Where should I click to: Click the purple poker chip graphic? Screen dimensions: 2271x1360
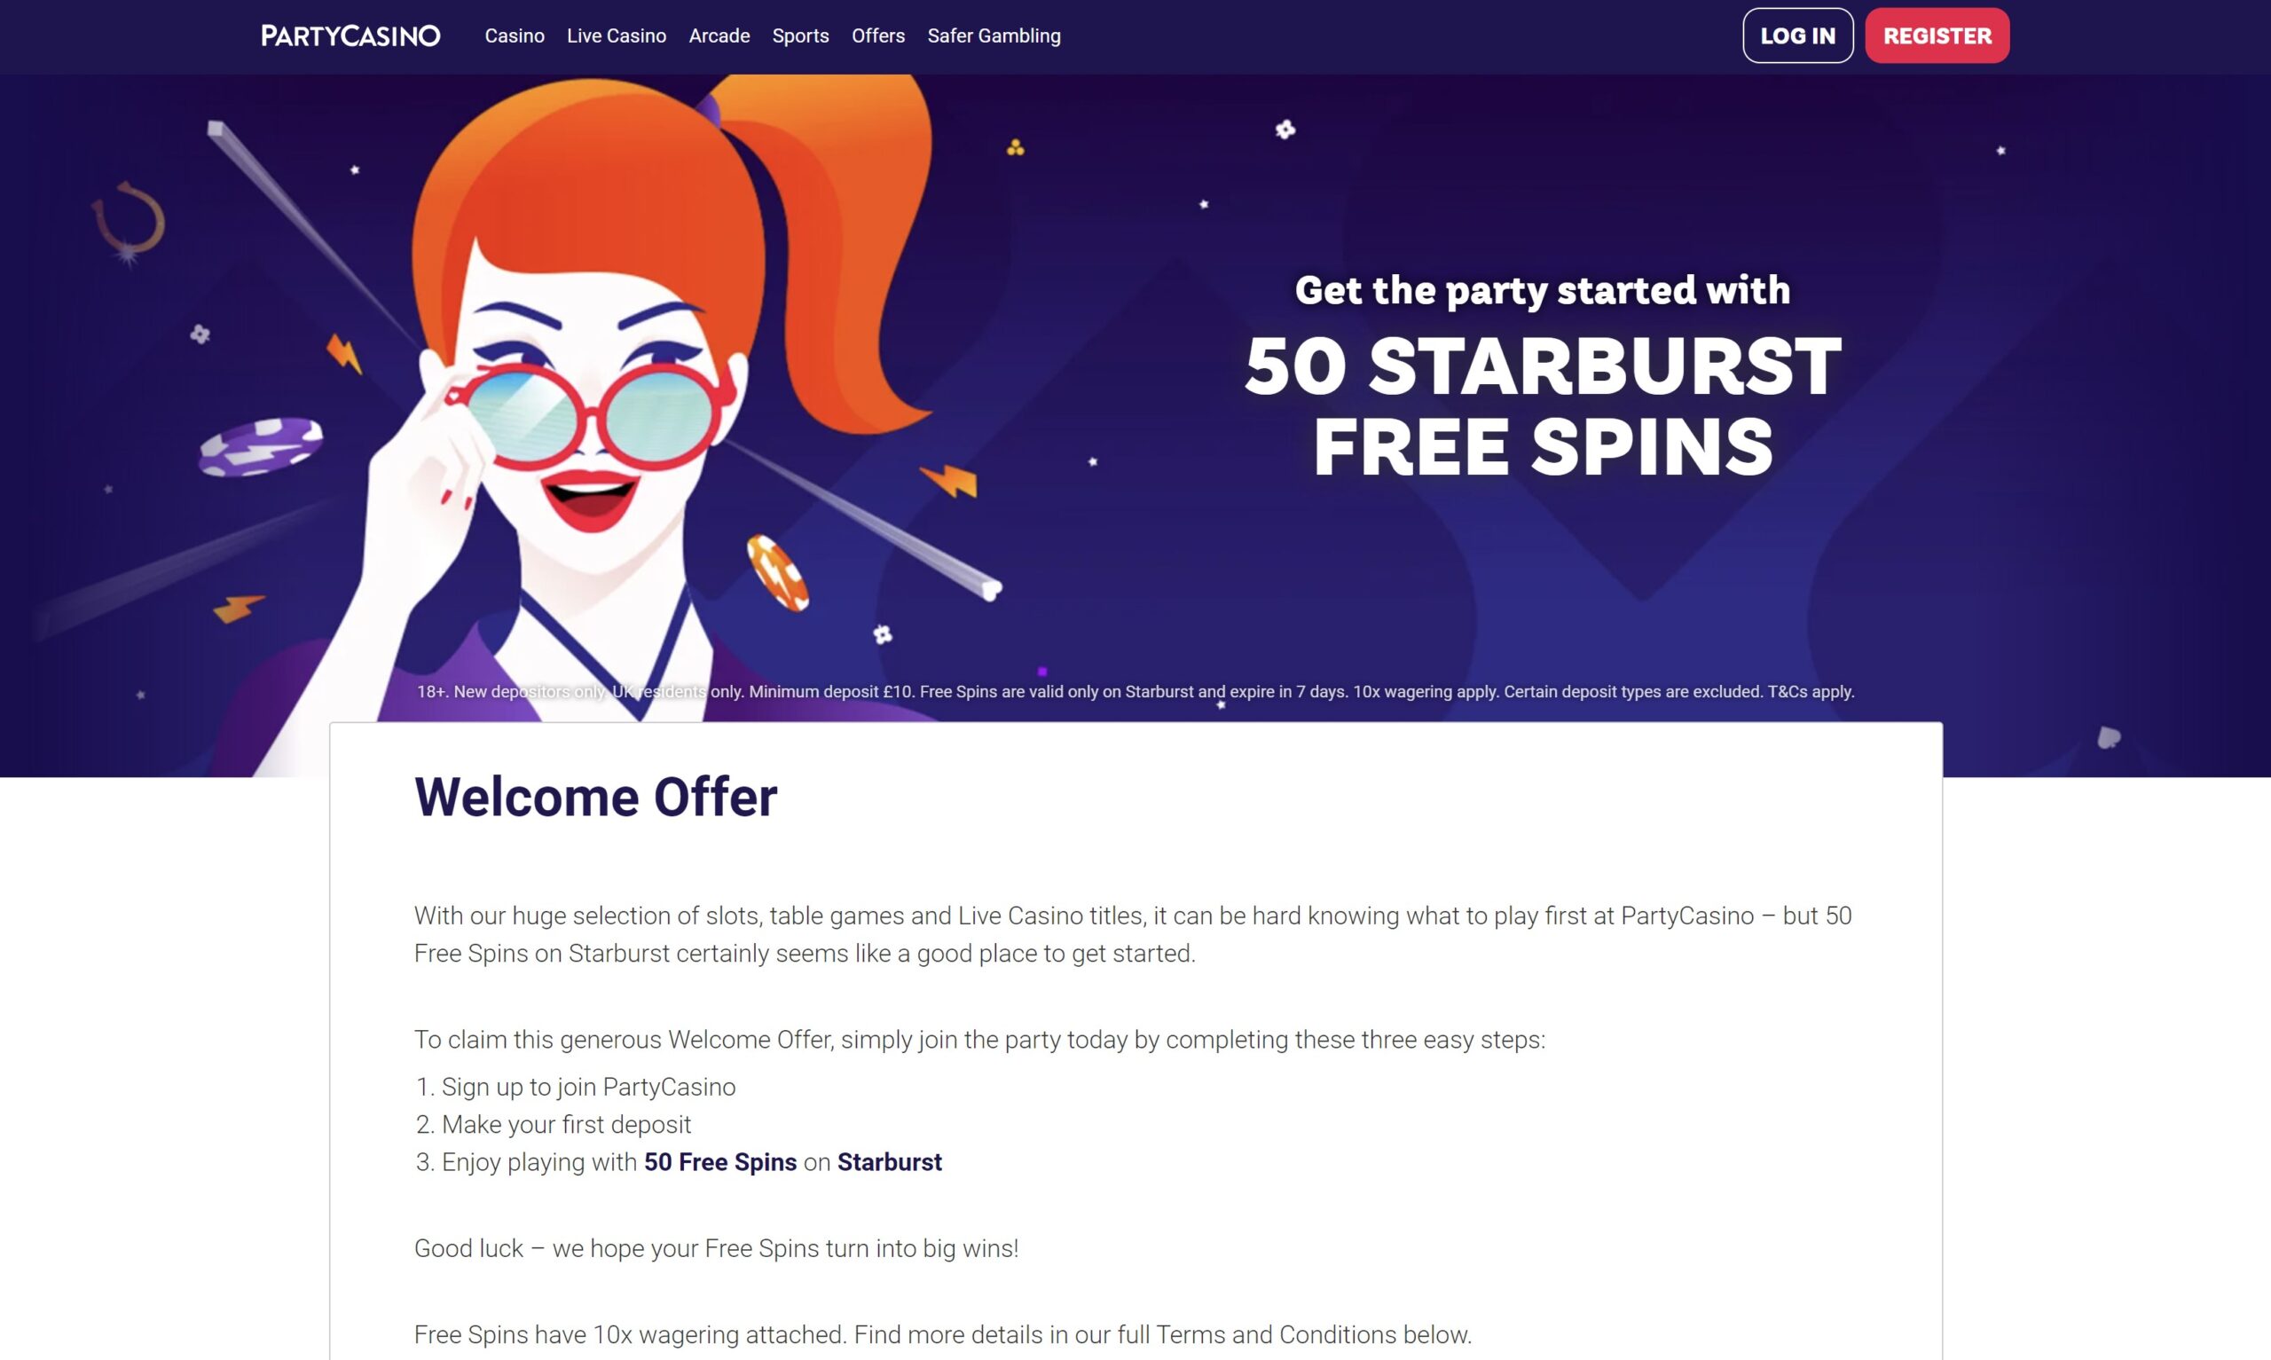[x=261, y=446]
